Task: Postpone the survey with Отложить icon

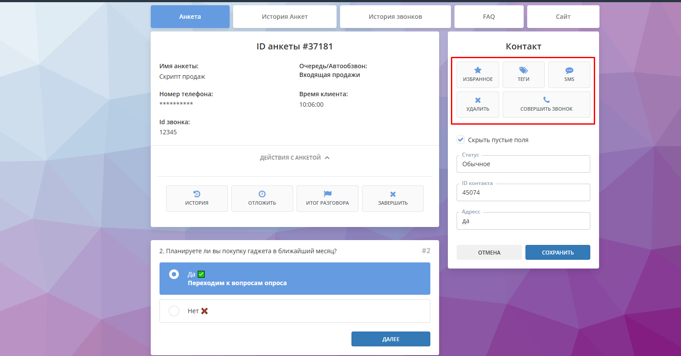Action: coord(262,194)
